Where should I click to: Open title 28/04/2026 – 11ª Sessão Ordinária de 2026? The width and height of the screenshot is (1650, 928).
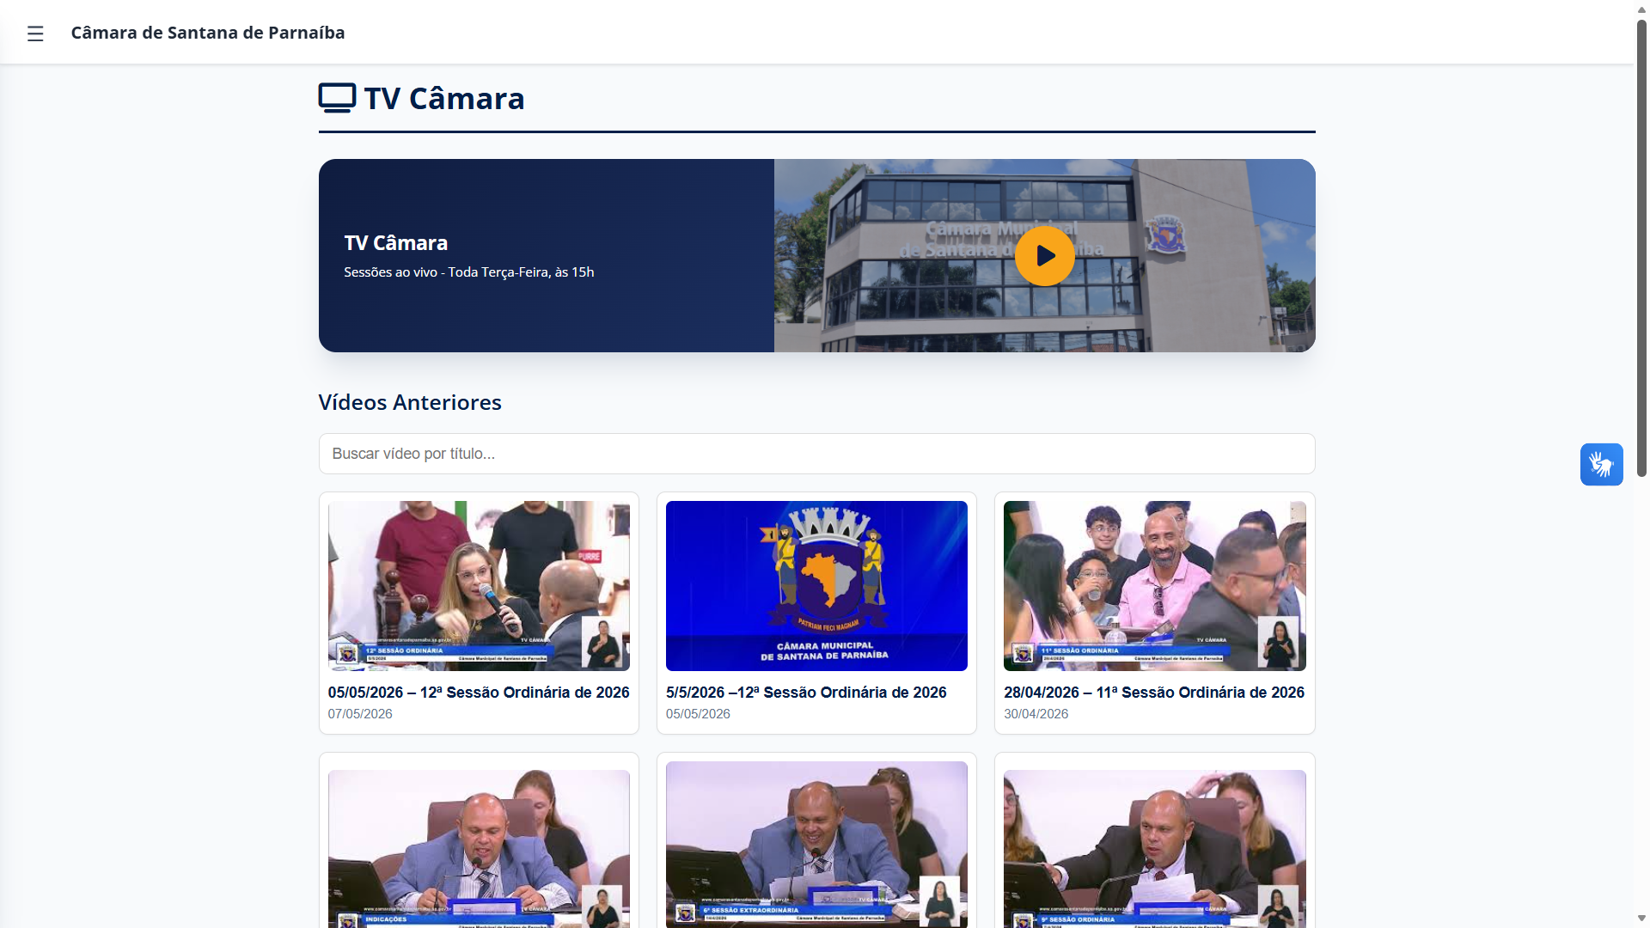(x=1154, y=693)
